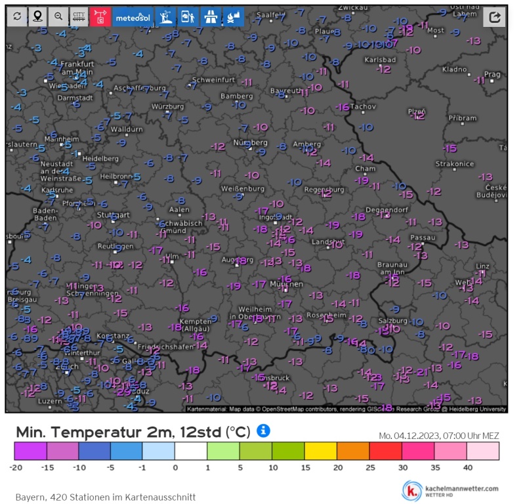This screenshot has height=504, width=523.
Task: Click the mountain weather station icon
Action: click(167, 16)
